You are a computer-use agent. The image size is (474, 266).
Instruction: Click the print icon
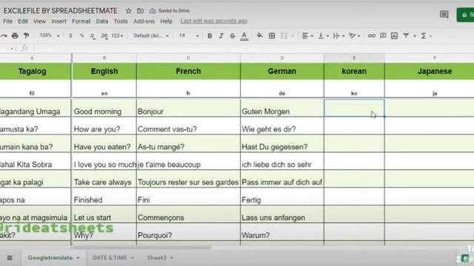(x=15, y=36)
